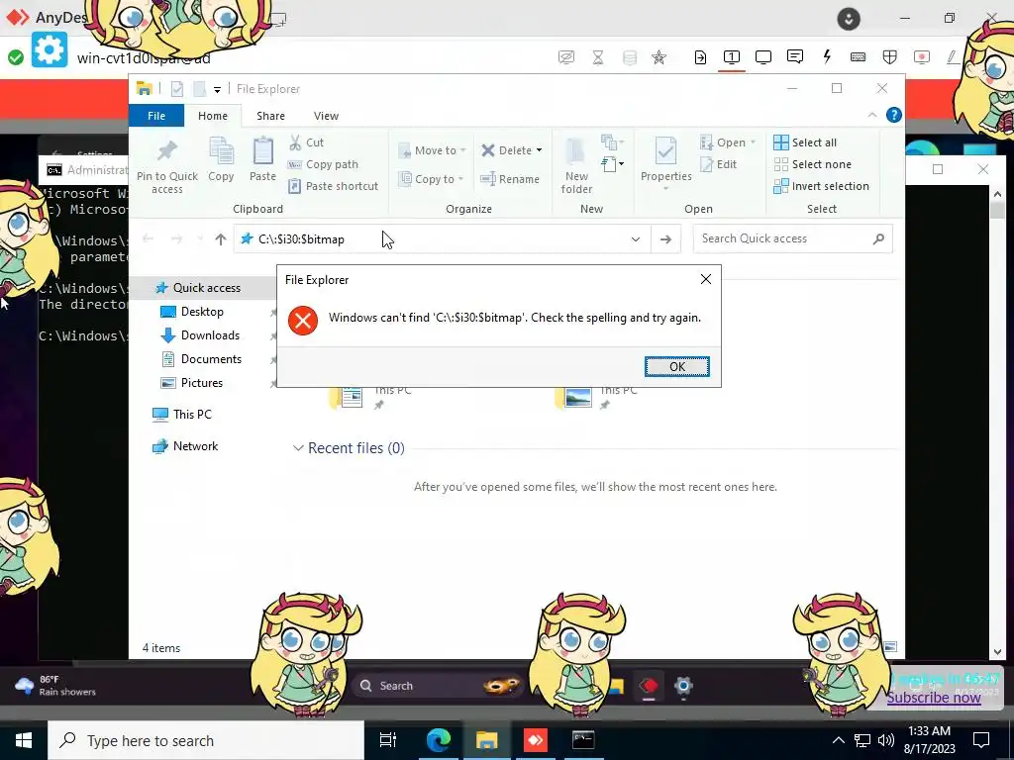Open Task View on the taskbar
1014x760 pixels.
tap(388, 740)
